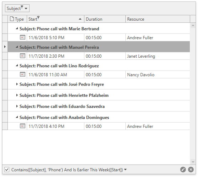The image size is (198, 177).
Task: Click the Type column document icon
Action: point(12,19)
